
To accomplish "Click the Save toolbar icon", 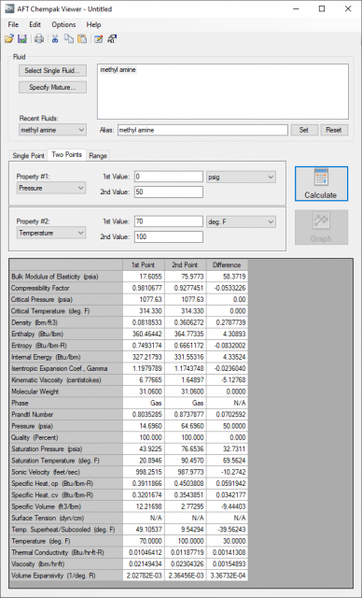I will 22,38.
